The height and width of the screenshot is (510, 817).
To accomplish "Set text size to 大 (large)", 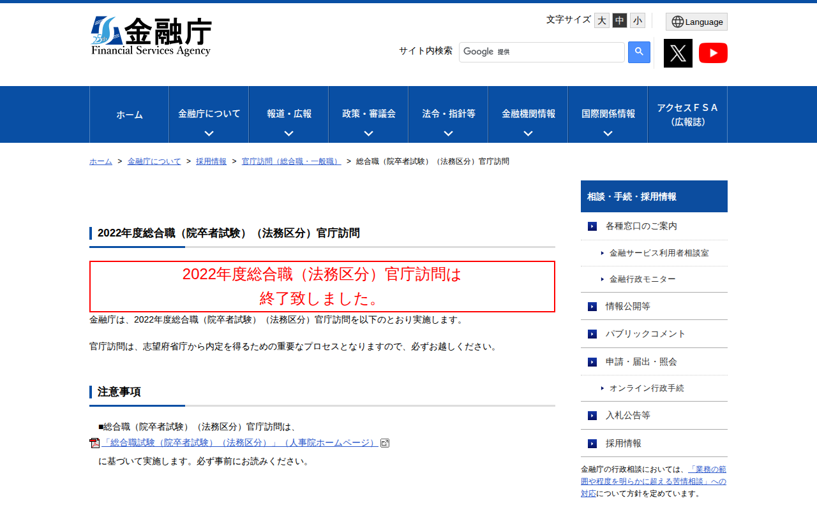I will 602,20.
